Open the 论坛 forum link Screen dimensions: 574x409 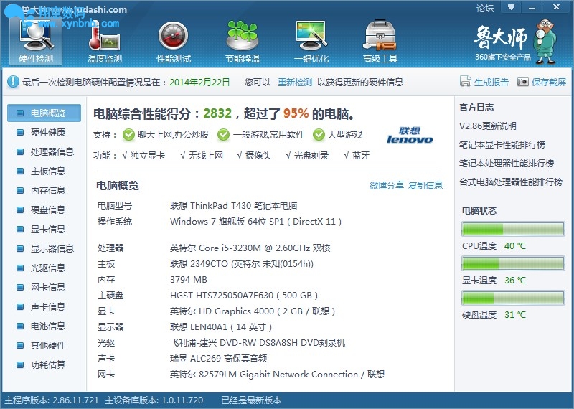coord(485,8)
